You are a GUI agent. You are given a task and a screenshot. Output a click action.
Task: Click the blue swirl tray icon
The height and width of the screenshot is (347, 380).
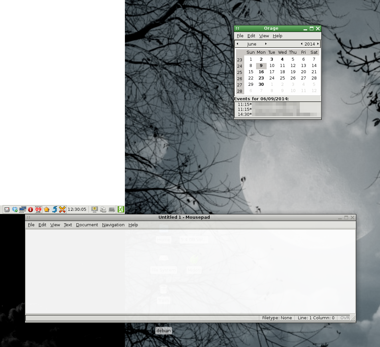54,209
